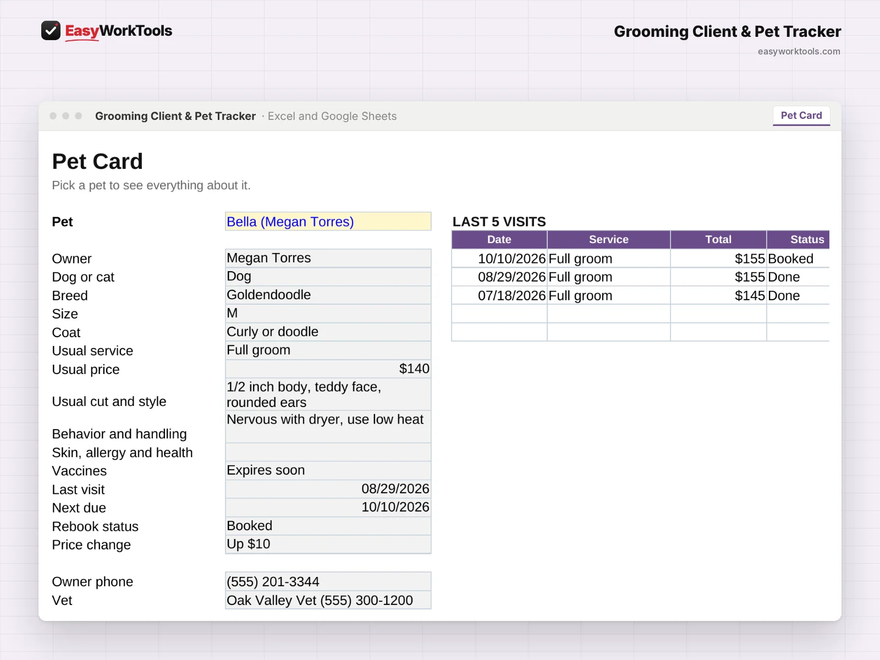Select the Dog value for Dog or cat
The image size is (880, 660).
[x=328, y=277]
